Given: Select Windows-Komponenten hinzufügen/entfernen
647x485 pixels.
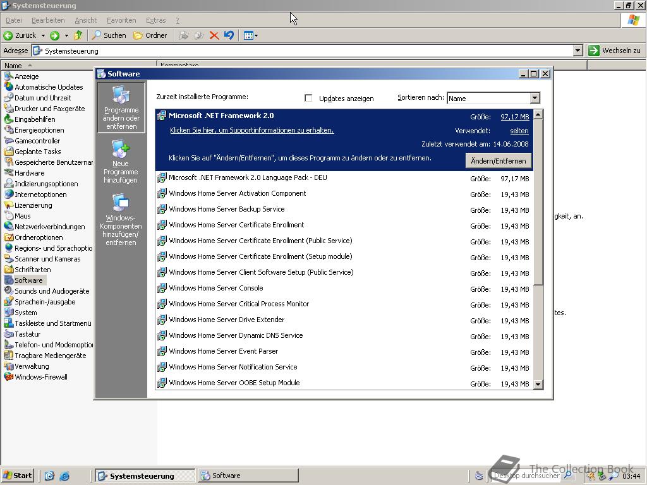Looking at the screenshot, I should pos(121,219).
